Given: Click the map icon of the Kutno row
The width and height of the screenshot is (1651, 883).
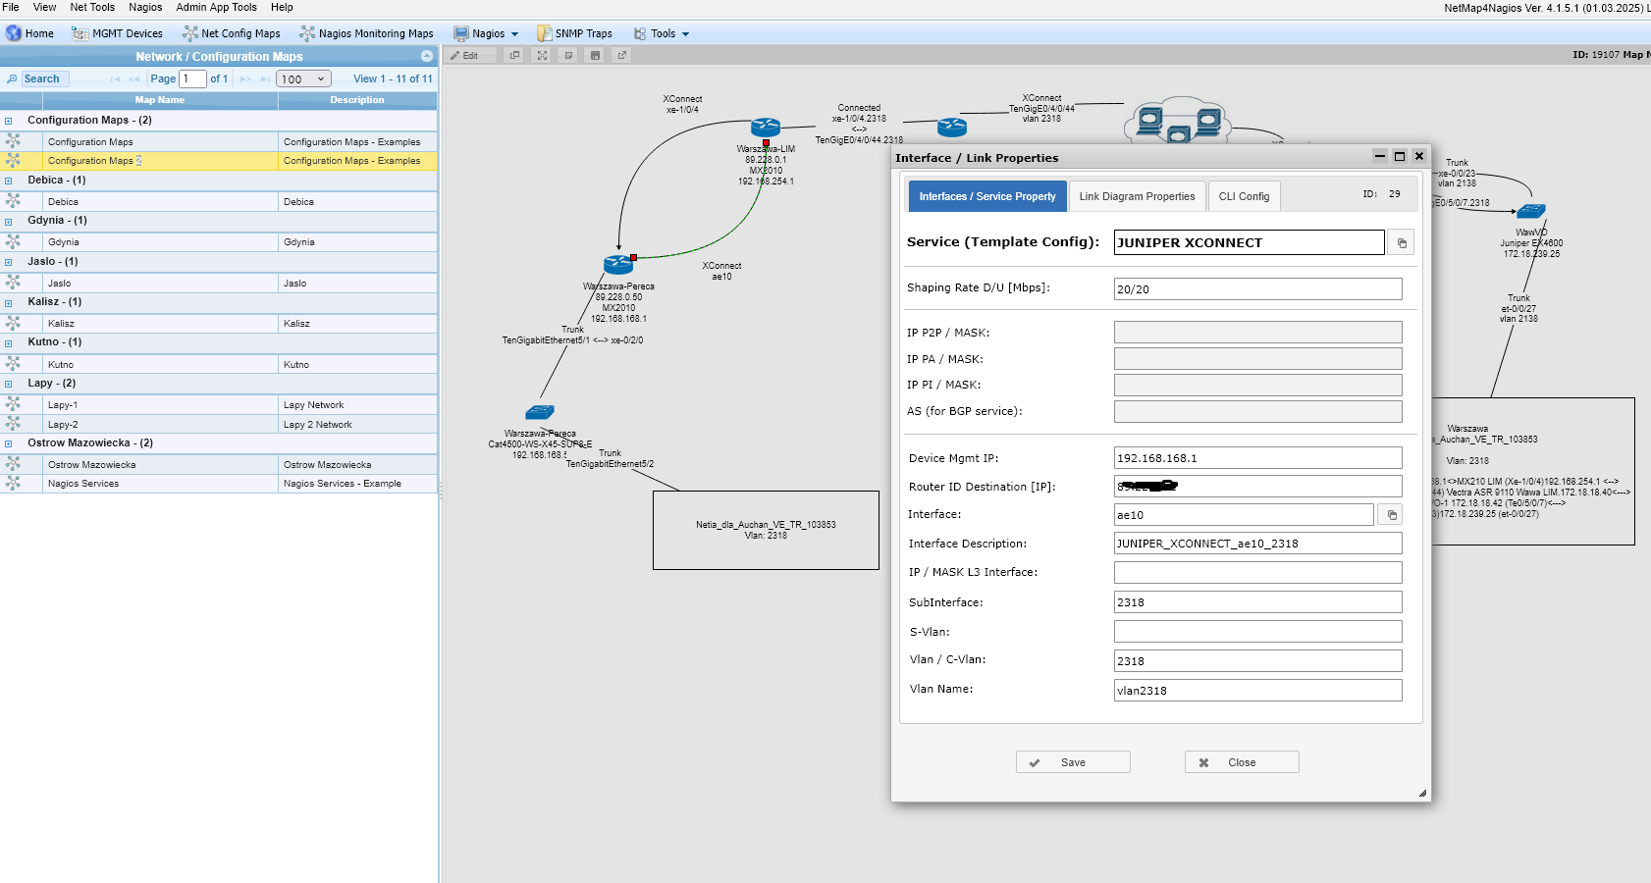Looking at the screenshot, I should point(13,364).
